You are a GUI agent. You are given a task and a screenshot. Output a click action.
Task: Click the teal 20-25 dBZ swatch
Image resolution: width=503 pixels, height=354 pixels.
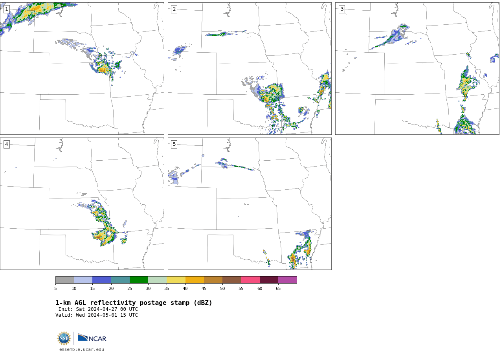click(120, 280)
